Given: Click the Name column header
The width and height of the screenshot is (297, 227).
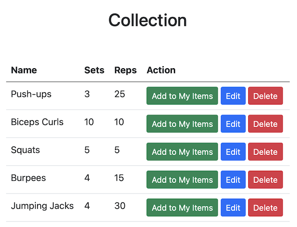Looking at the screenshot, I should (24, 70).
